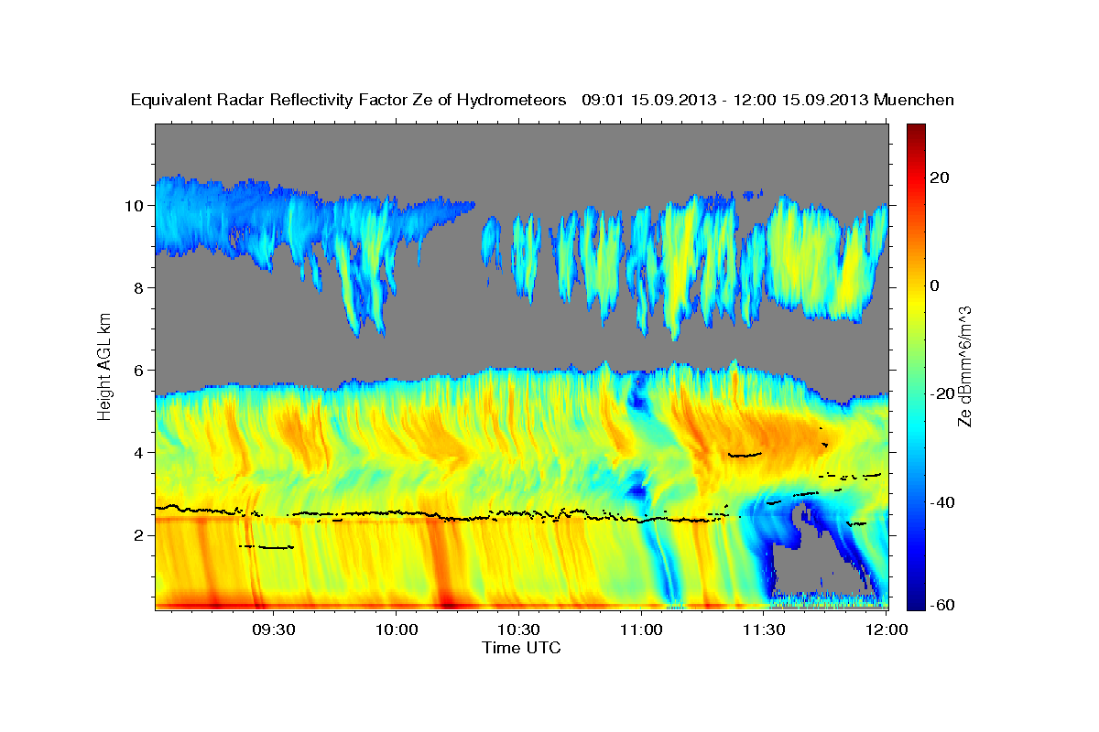Image resolution: width=1099 pixels, height=732 pixels.
Task: Click the colorbar tick value '-60'
Action: tap(944, 605)
